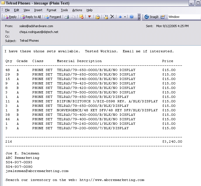Click jsalesman@abcremarketing.com in the signature
This screenshot has height=186, width=201.
[37, 171]
